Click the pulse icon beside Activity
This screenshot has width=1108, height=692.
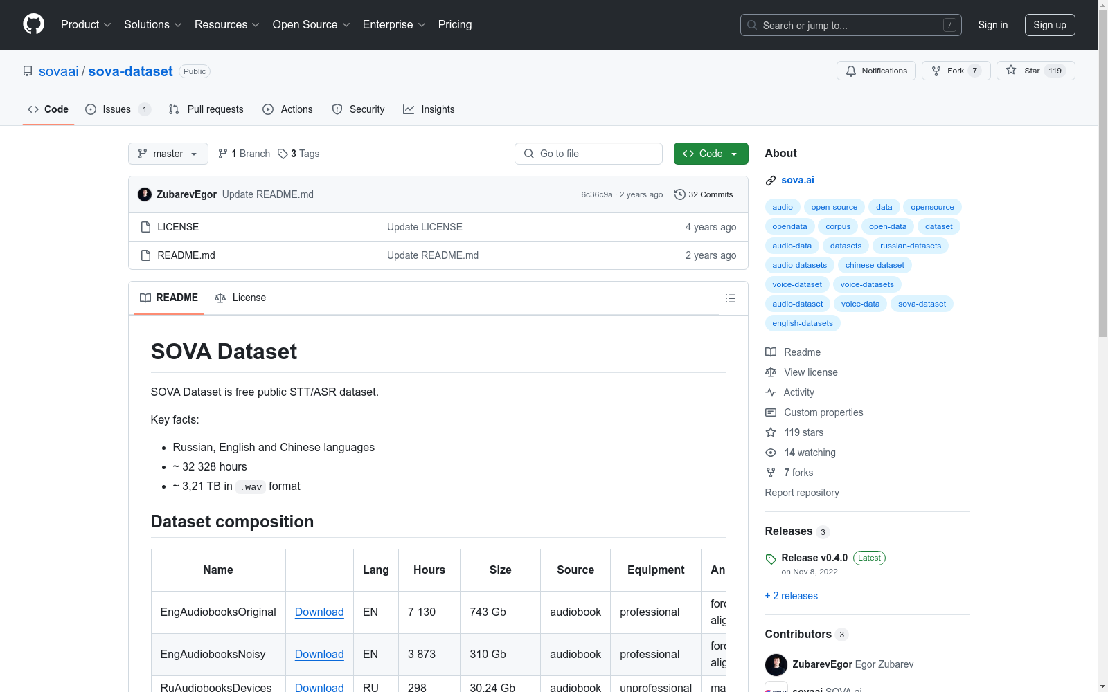771,392
